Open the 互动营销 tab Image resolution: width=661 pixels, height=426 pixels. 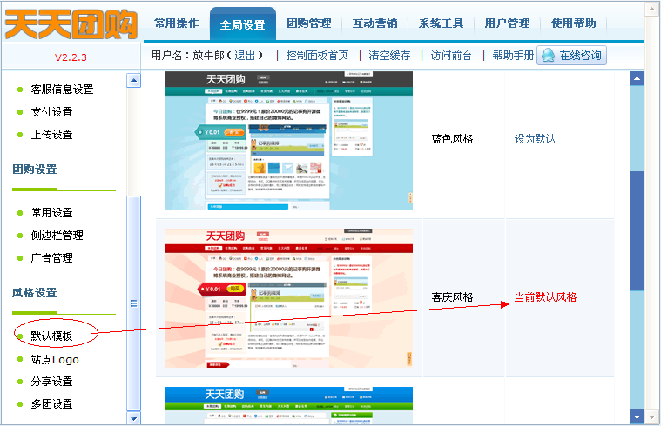[374, 23]
